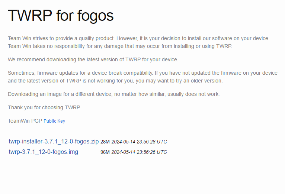Download twrp-3.7.1_12-0-fogos.img file
This screenshot has width=285, height=194.
tap(44, 152)
